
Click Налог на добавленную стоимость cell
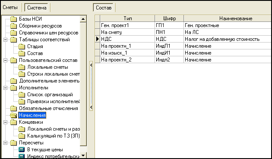click(x=228, y=39)
